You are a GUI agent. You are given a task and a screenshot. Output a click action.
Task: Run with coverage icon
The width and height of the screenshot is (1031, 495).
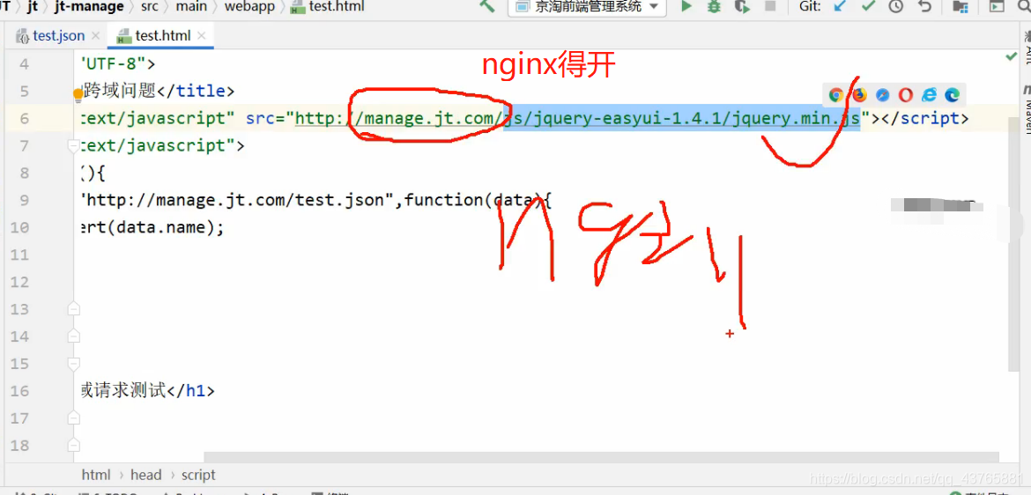tap(742, 6)
